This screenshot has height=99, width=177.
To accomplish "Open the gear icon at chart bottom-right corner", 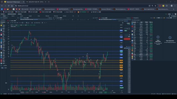I will [x=122, y=91].
